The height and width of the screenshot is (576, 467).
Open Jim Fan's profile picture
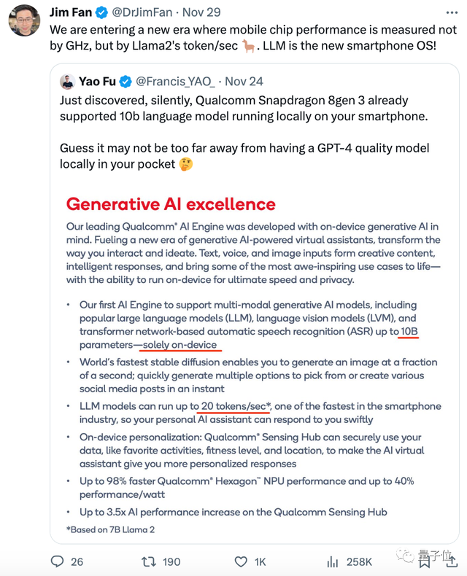point(24,19)
